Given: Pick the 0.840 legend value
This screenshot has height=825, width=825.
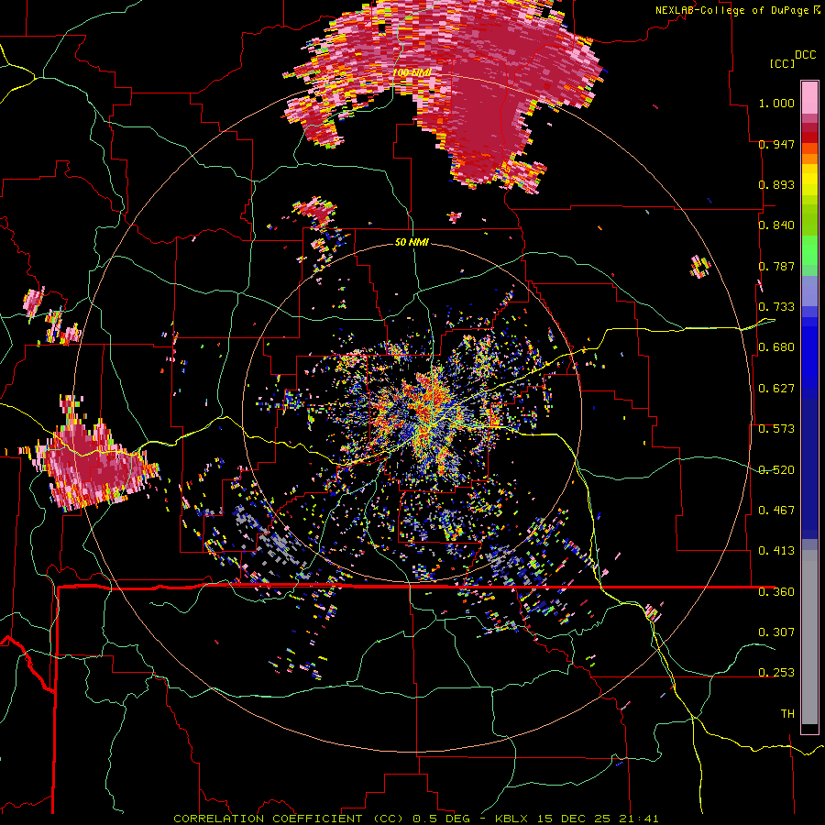Looking at the screenshot, I should click(776, 225).
